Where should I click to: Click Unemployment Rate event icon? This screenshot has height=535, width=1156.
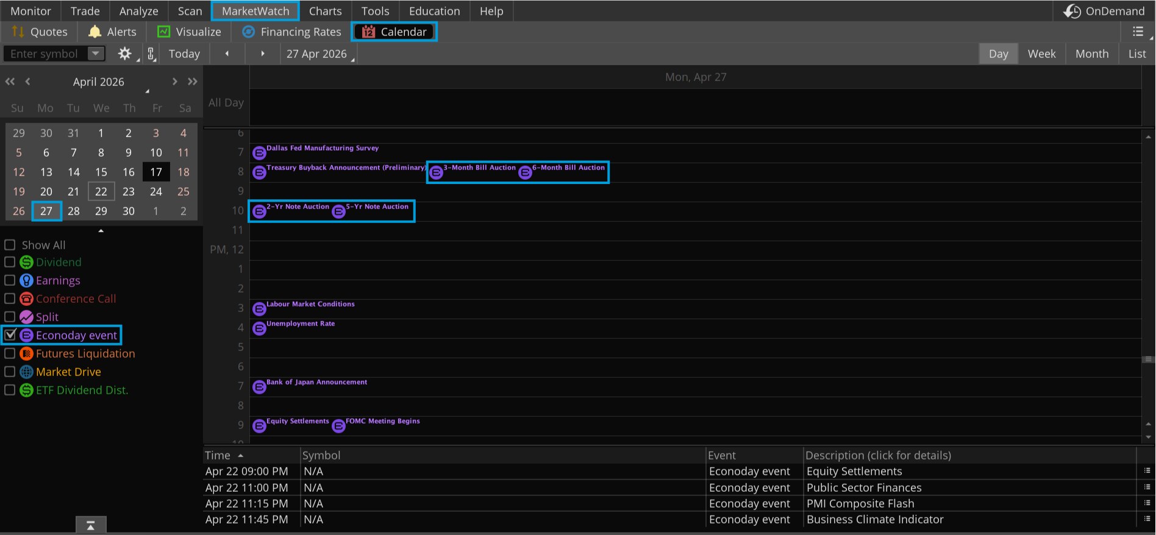[259, 328]
